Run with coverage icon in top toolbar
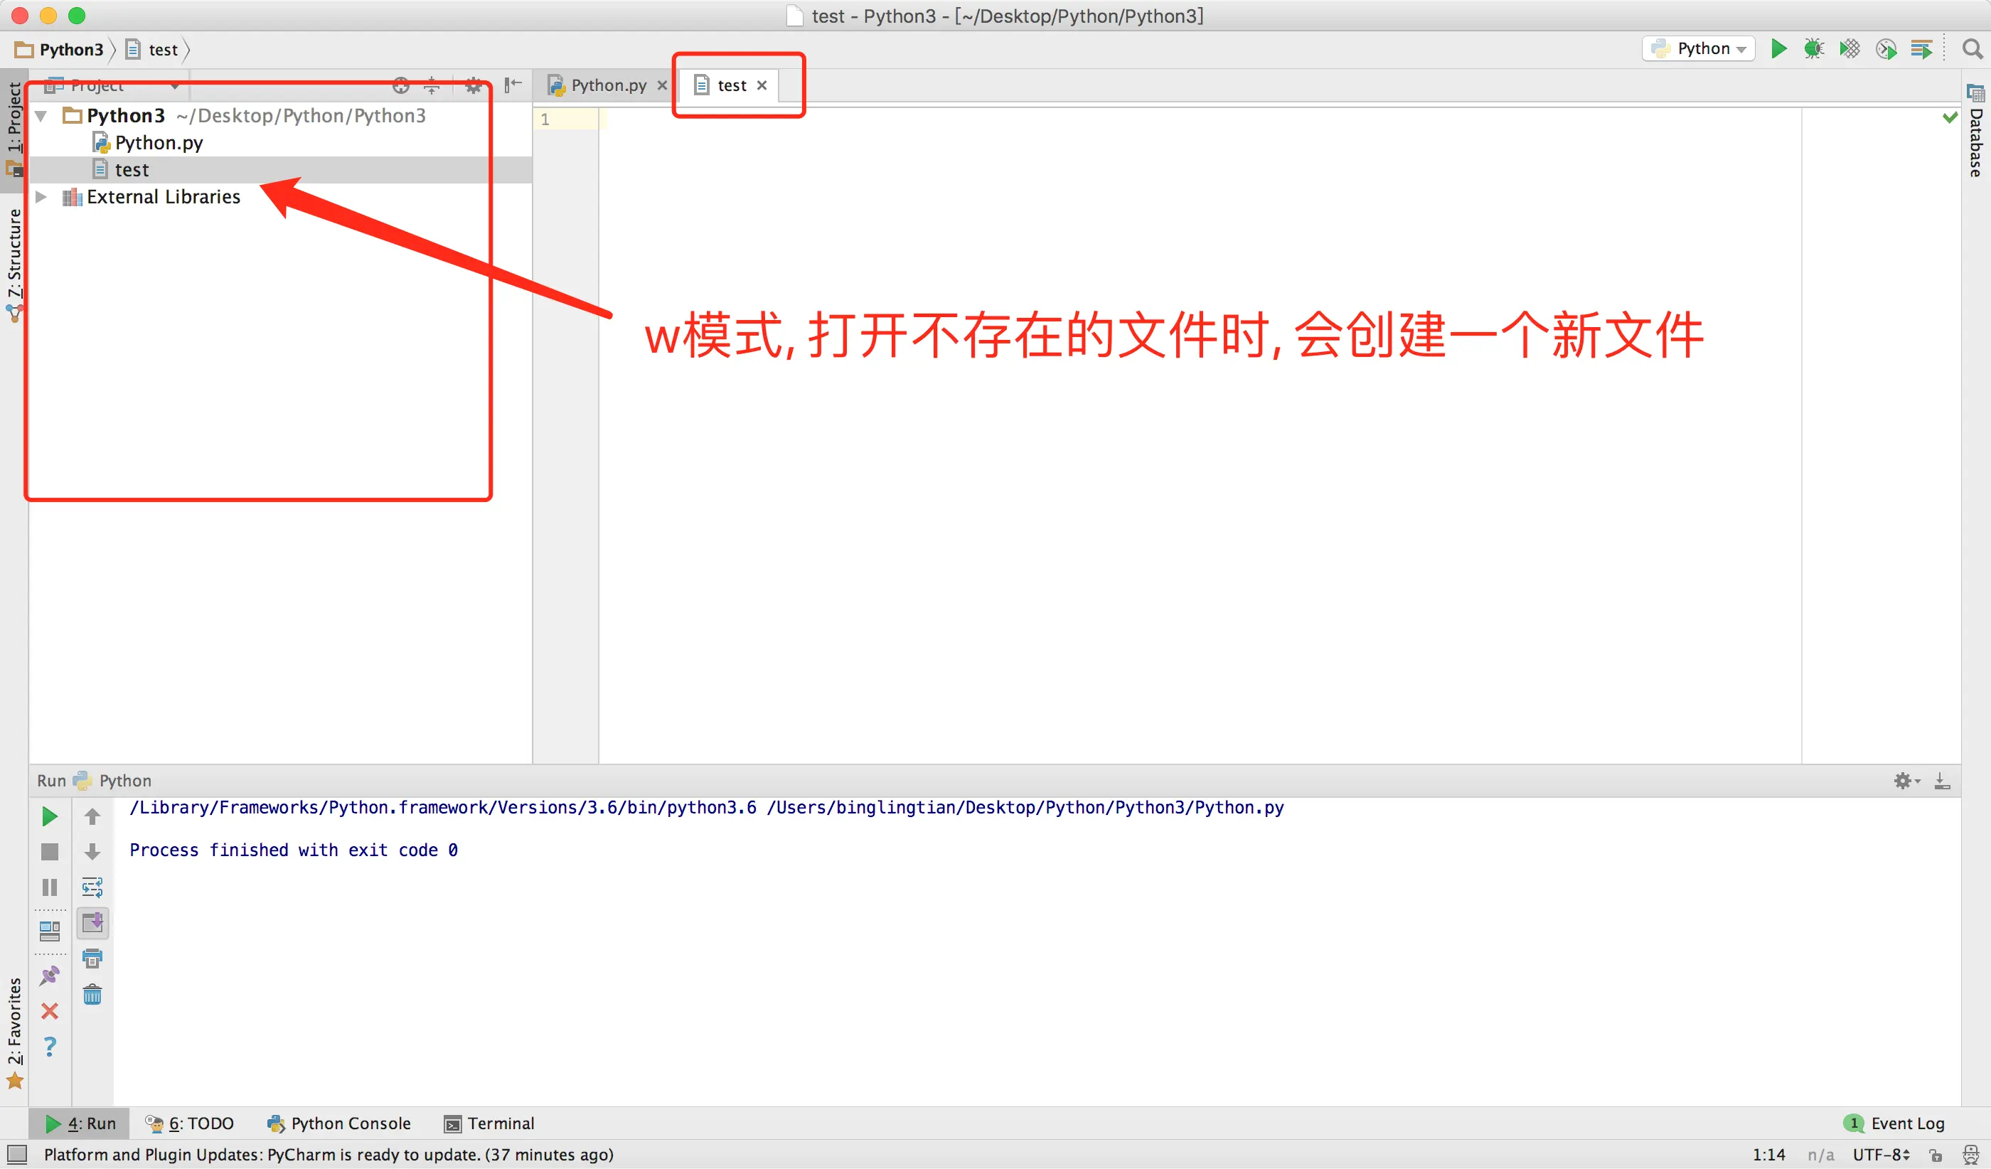The image size is (1991, 1169). [x=1849, y=49]
